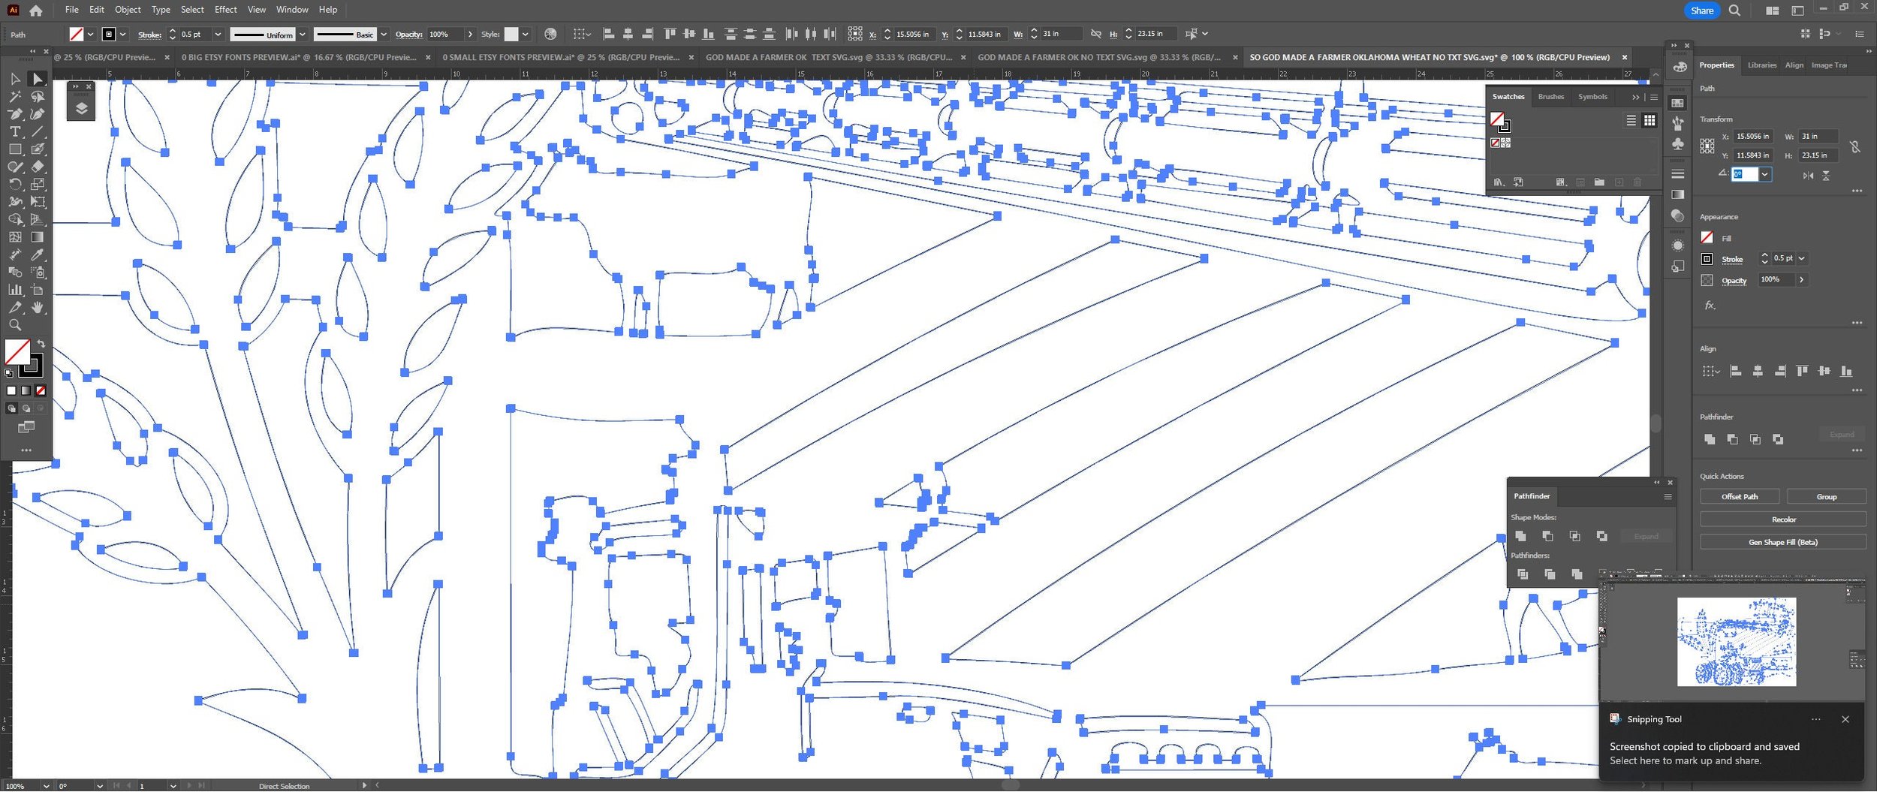Select the Curvature tool
This screenshot has width=1877, height=792.
38,114
